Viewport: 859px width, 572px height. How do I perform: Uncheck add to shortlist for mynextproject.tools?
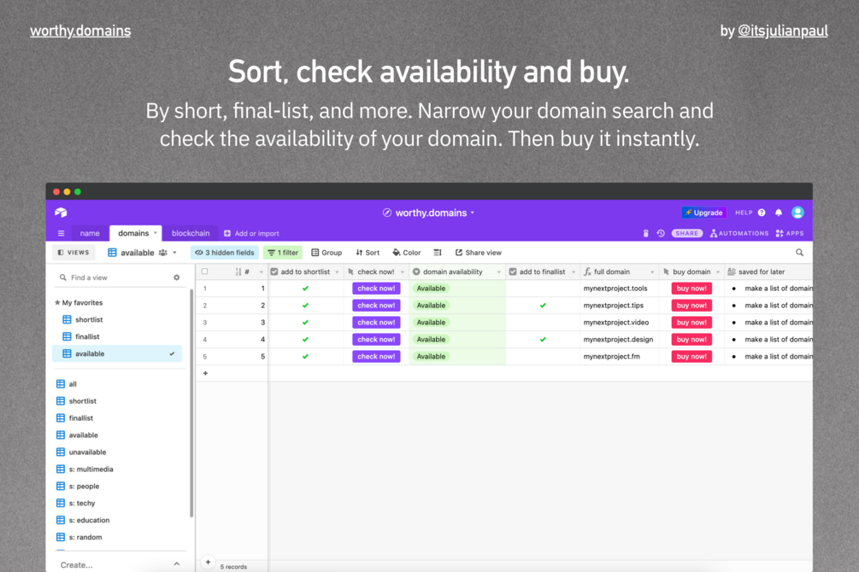coord(305,289)
